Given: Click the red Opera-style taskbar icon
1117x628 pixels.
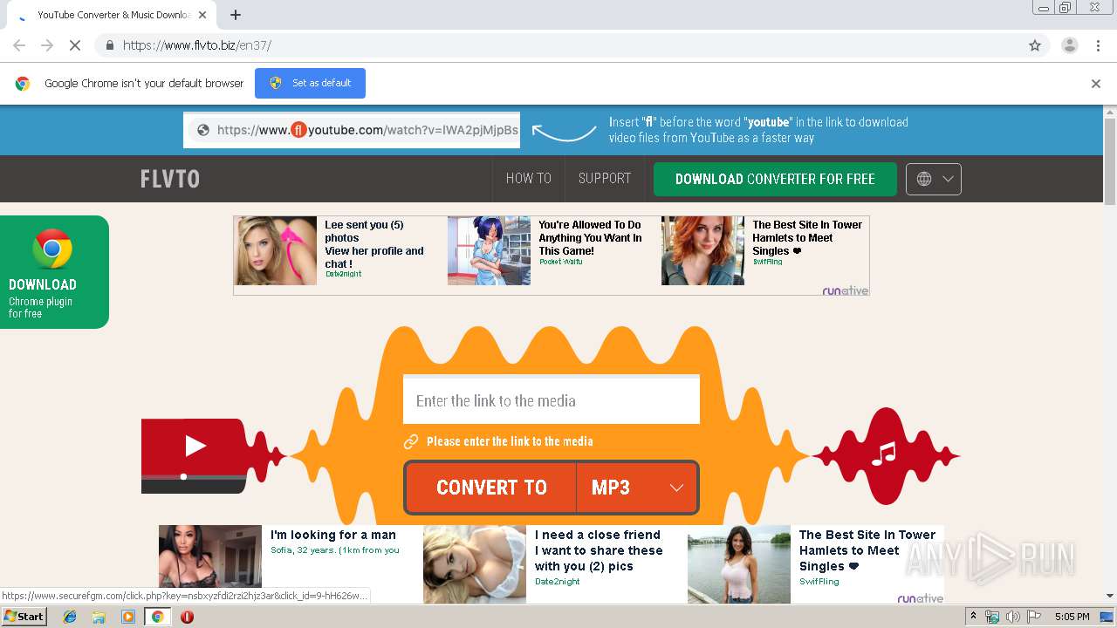Looking at the screenshot, I should [x=187, y=617].
